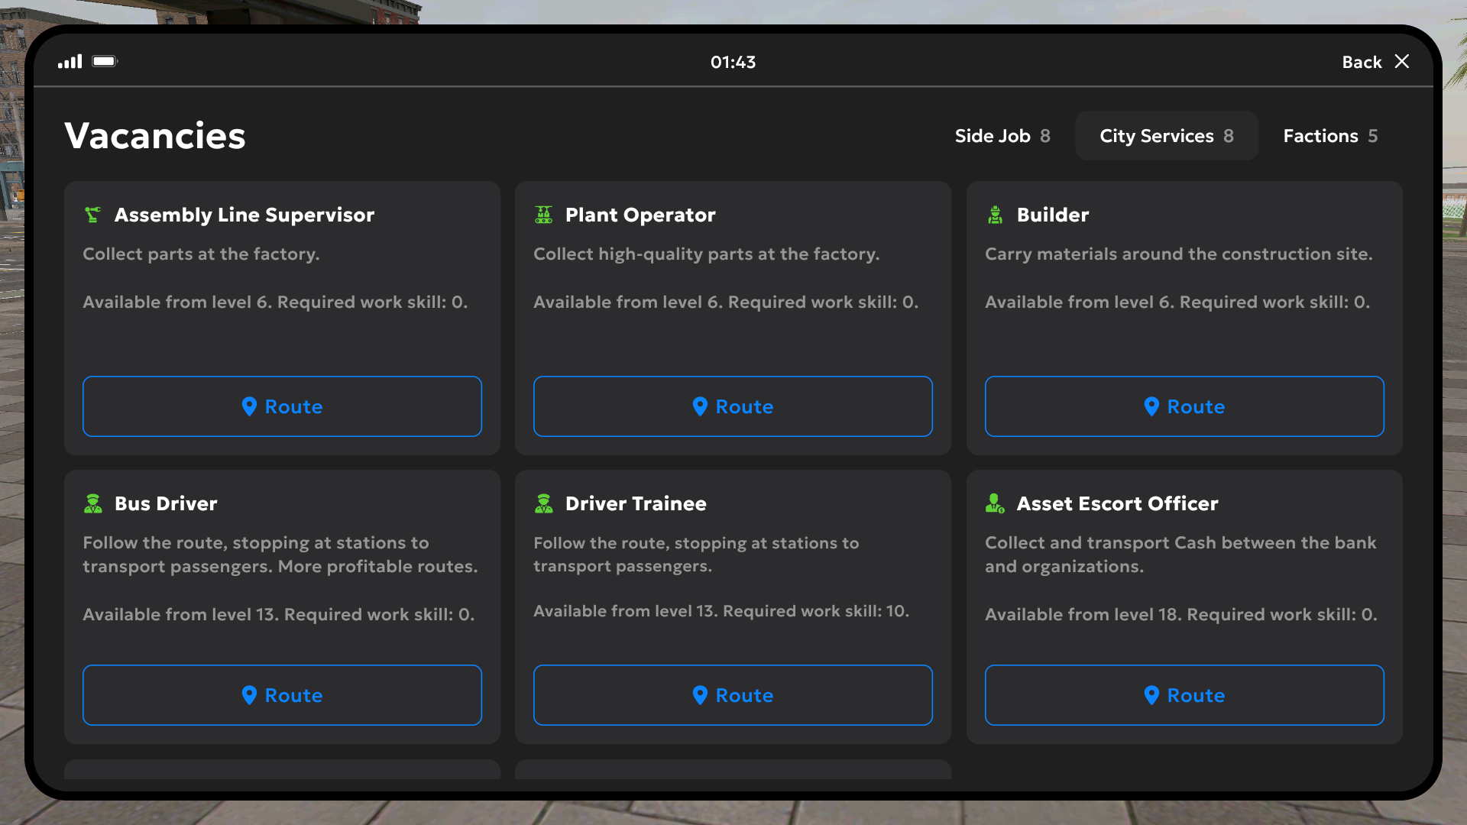Open the Factions tab

[x=1329, y=136]
